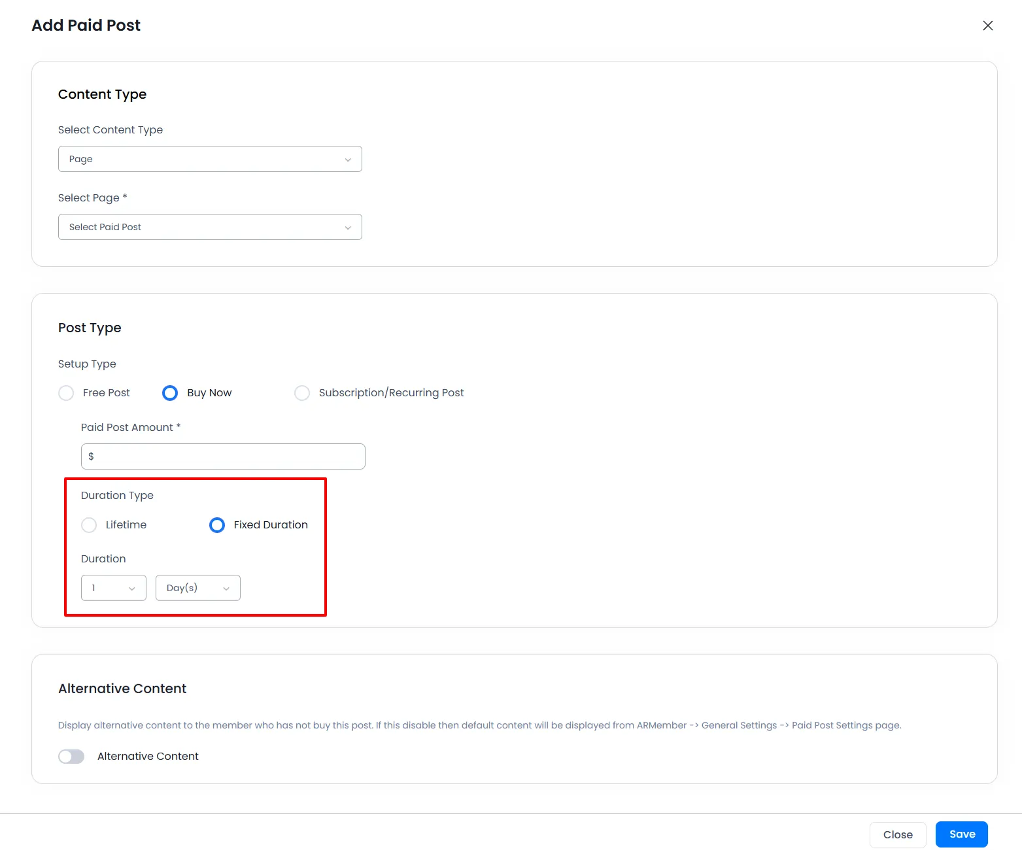1022x856 pixels.
Task: Click the chevron arrow in Select Content Type field
Action: point(348,160)
